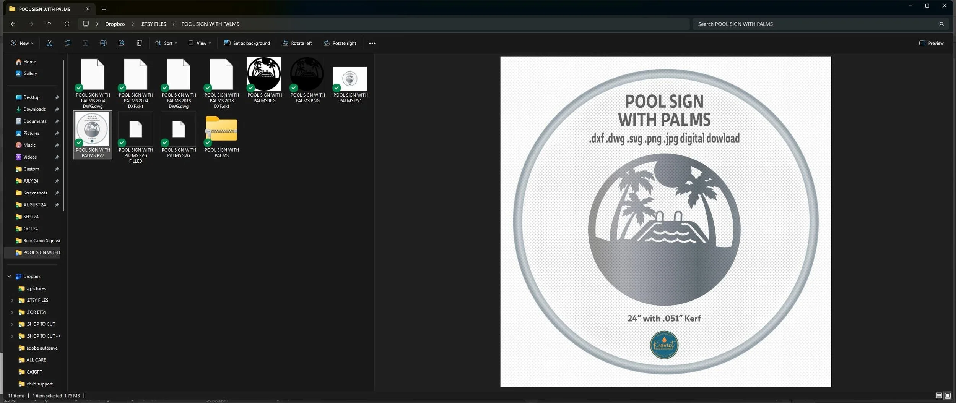Click the This PC monitor icon in address bar
The image size is (956, 403).
pos(86,24)
